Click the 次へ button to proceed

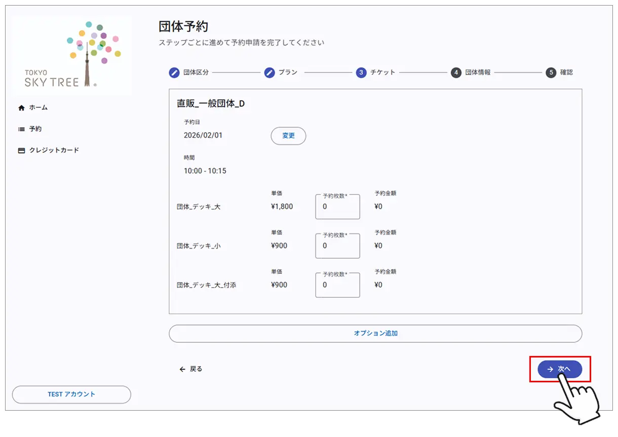coord(558,370)
